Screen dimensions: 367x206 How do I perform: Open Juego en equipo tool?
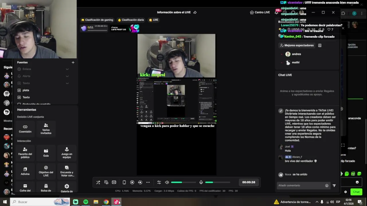click(x=67, y=153)
